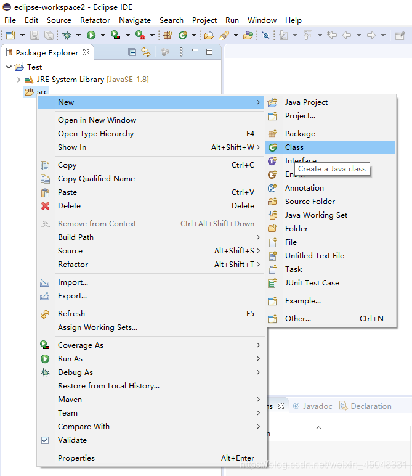Switch to the Javadoc tab

(x=313, y=406)
